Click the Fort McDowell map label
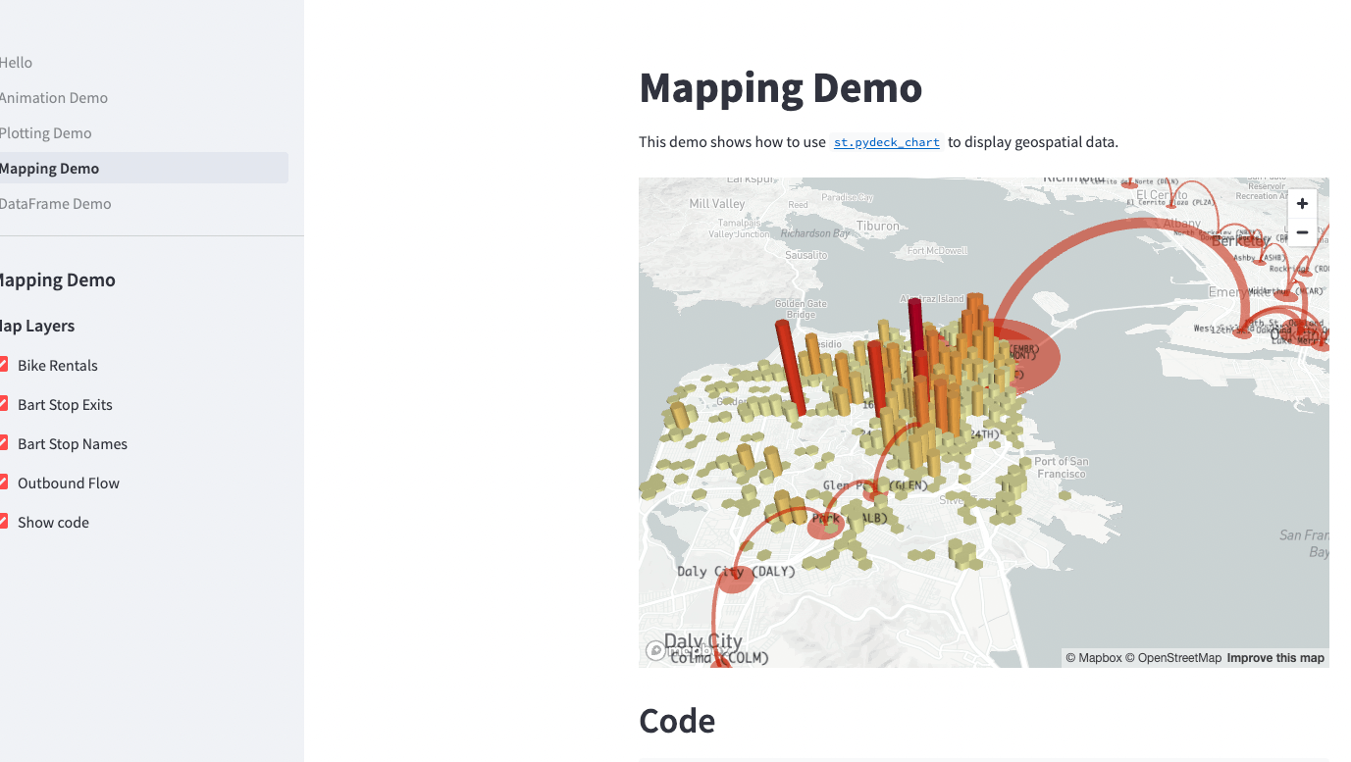 [938, 251]
